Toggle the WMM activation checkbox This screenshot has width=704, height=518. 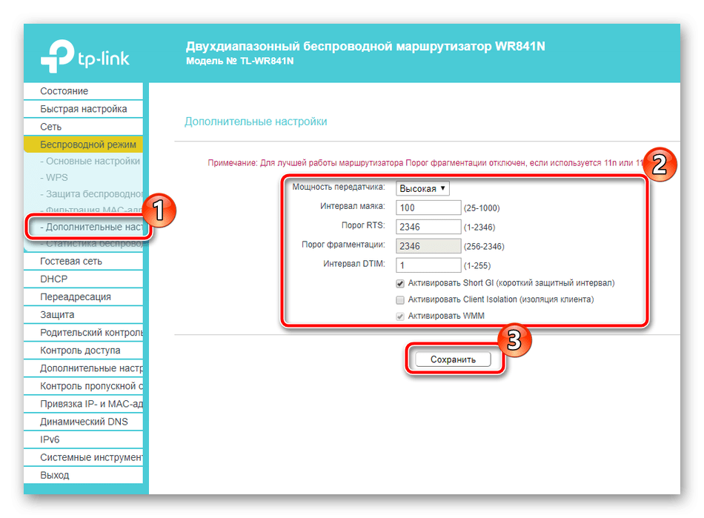click(x=401, y=317)
